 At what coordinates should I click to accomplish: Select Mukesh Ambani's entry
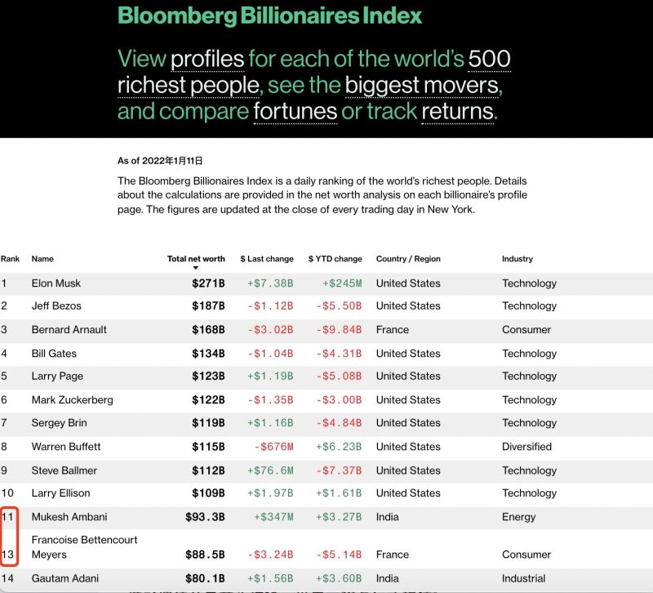pyautogui.click(x=69, y=517)
